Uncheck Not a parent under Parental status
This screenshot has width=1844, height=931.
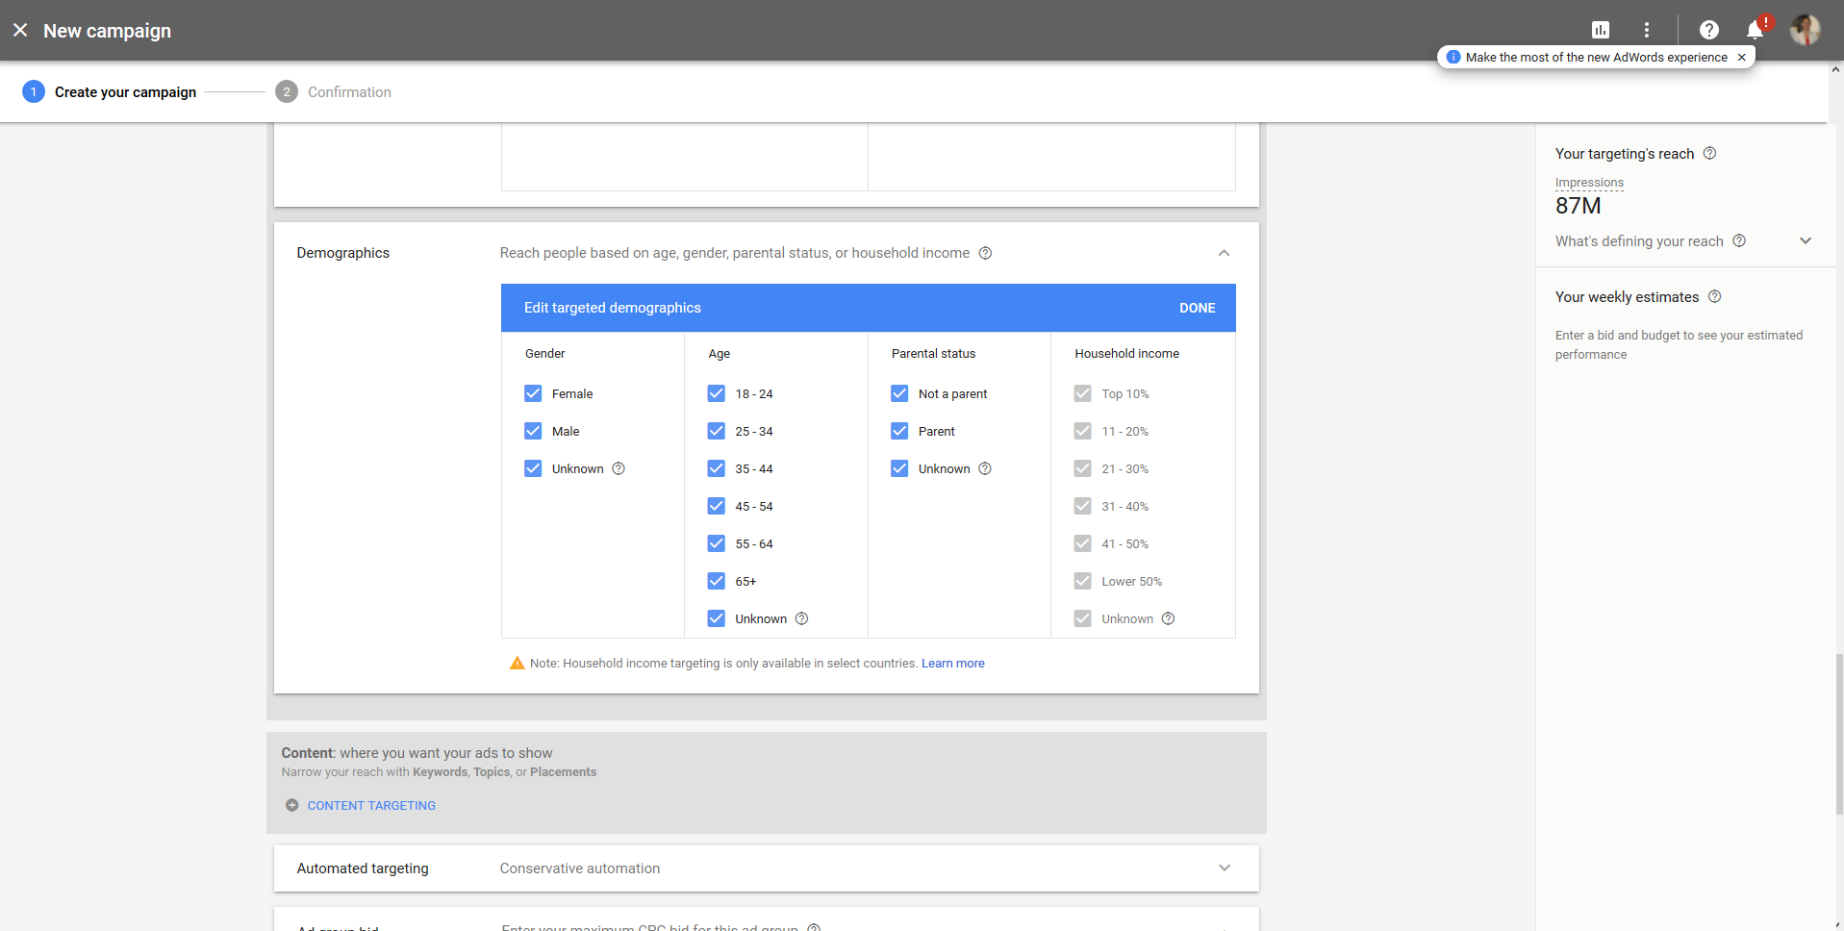(x=898, y=393)
